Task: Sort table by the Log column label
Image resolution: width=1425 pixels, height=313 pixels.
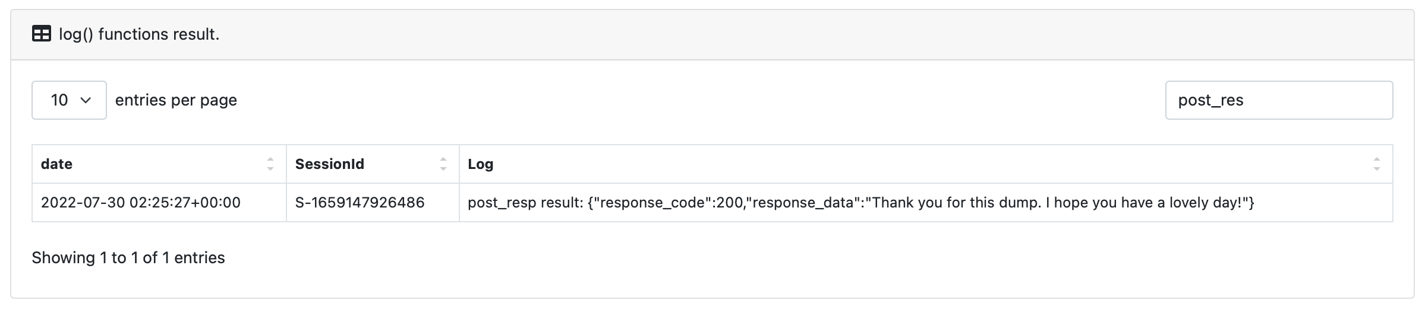Action: click(x=480, y=164)
